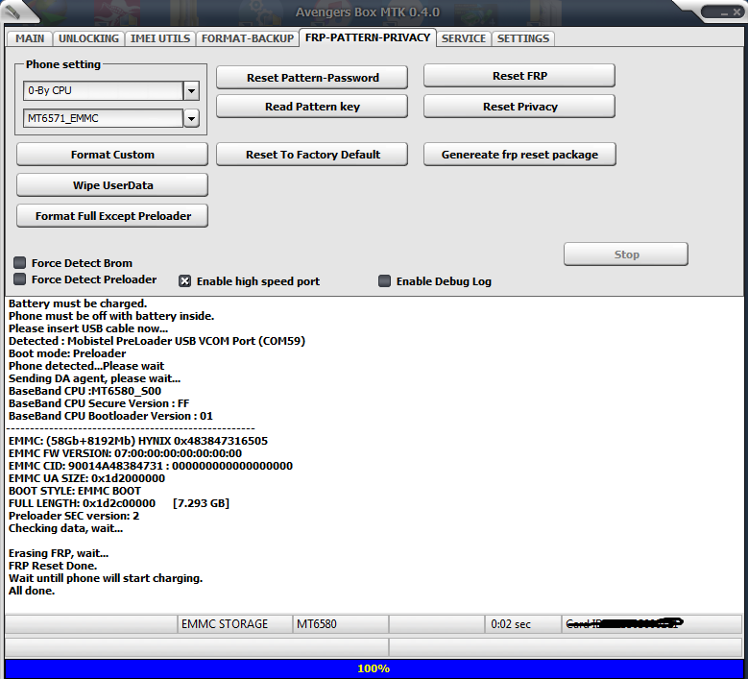Enable the Debug Log checkbox
Viewport: 748px width, 679px height.
pyautogui.click(x=384, y=281)
